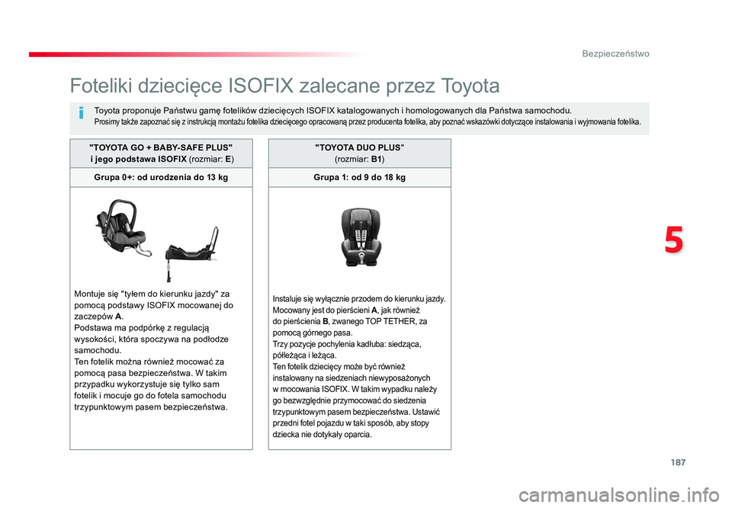Click the line 'dziecka nie dotykały oparcia.'
The image size is (732, 508).
tap(322, 435)
